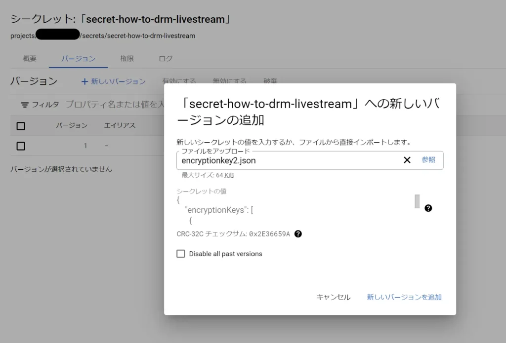Select the version 1 row checkbox
This screenshot has height=343, width=506.
pos(21,146)
